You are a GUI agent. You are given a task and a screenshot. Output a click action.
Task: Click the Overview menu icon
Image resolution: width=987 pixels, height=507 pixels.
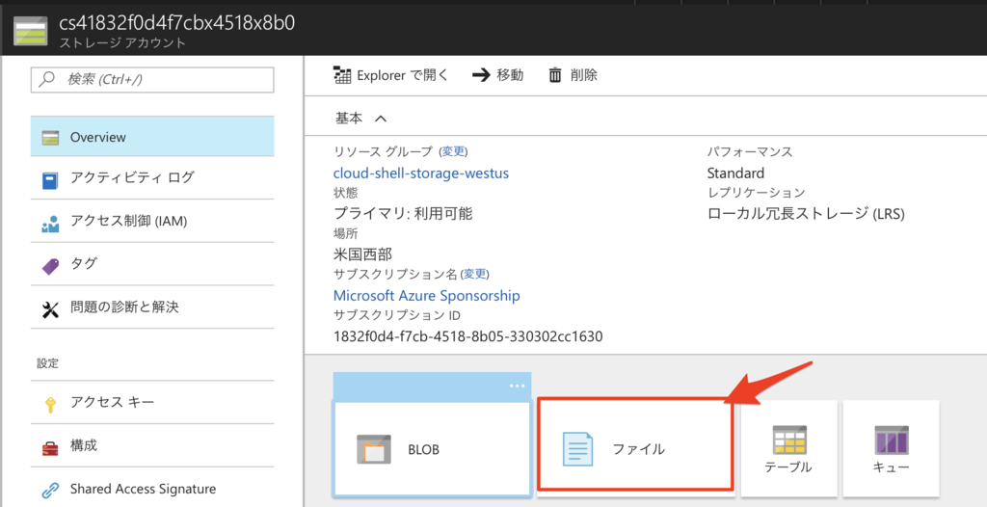pyautogui.click(x=50, y=137)
